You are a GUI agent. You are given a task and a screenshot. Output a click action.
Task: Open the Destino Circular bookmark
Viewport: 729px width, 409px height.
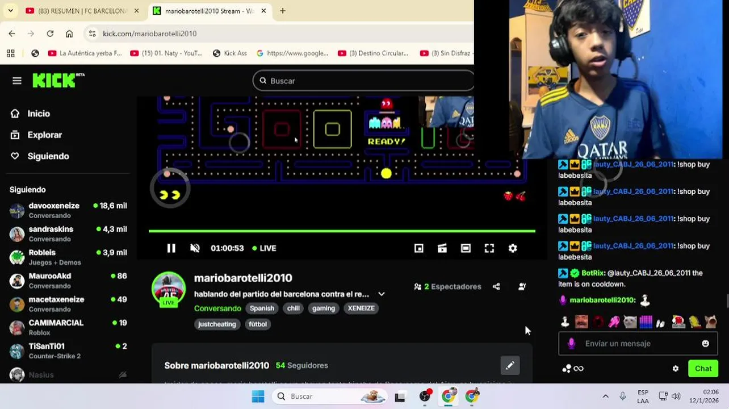374,53
